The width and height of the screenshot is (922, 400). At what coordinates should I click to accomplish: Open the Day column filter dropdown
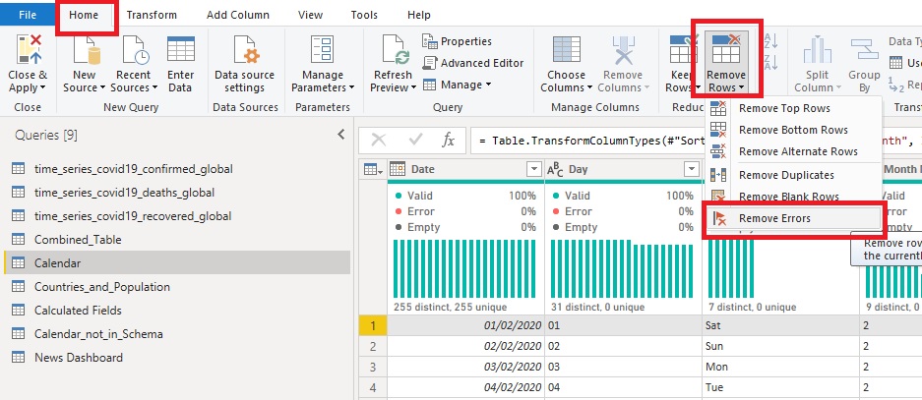[692, 170]
